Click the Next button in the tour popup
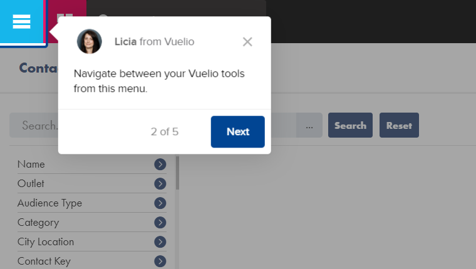476x269 pixels. (x=238, y=131)
